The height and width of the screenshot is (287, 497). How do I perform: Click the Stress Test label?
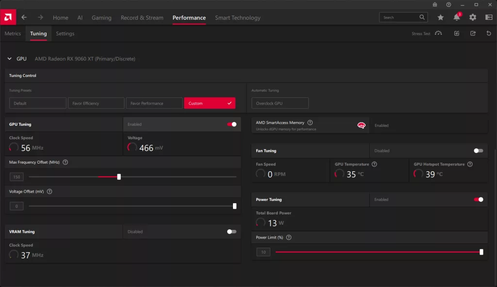(421, 33)
